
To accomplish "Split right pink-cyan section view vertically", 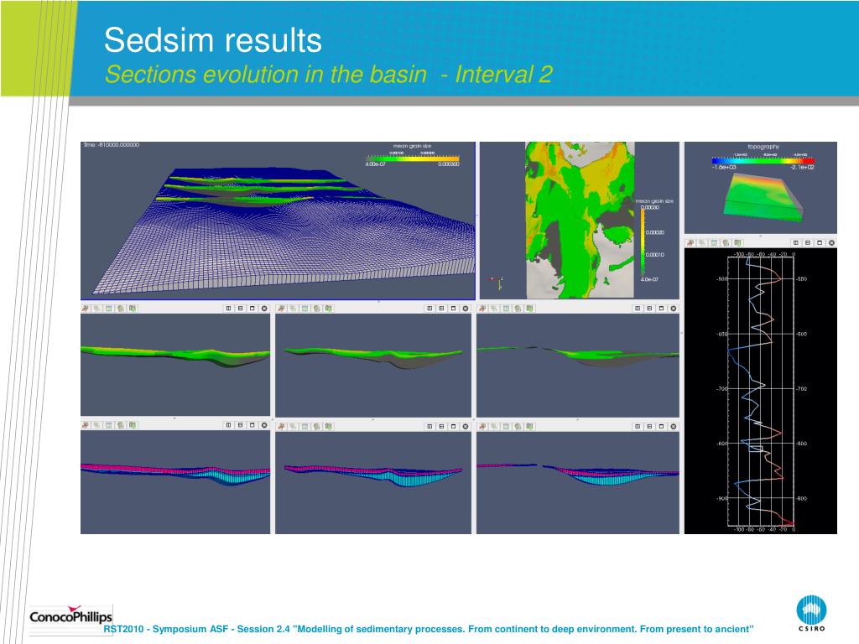I will tap(650, 426).
